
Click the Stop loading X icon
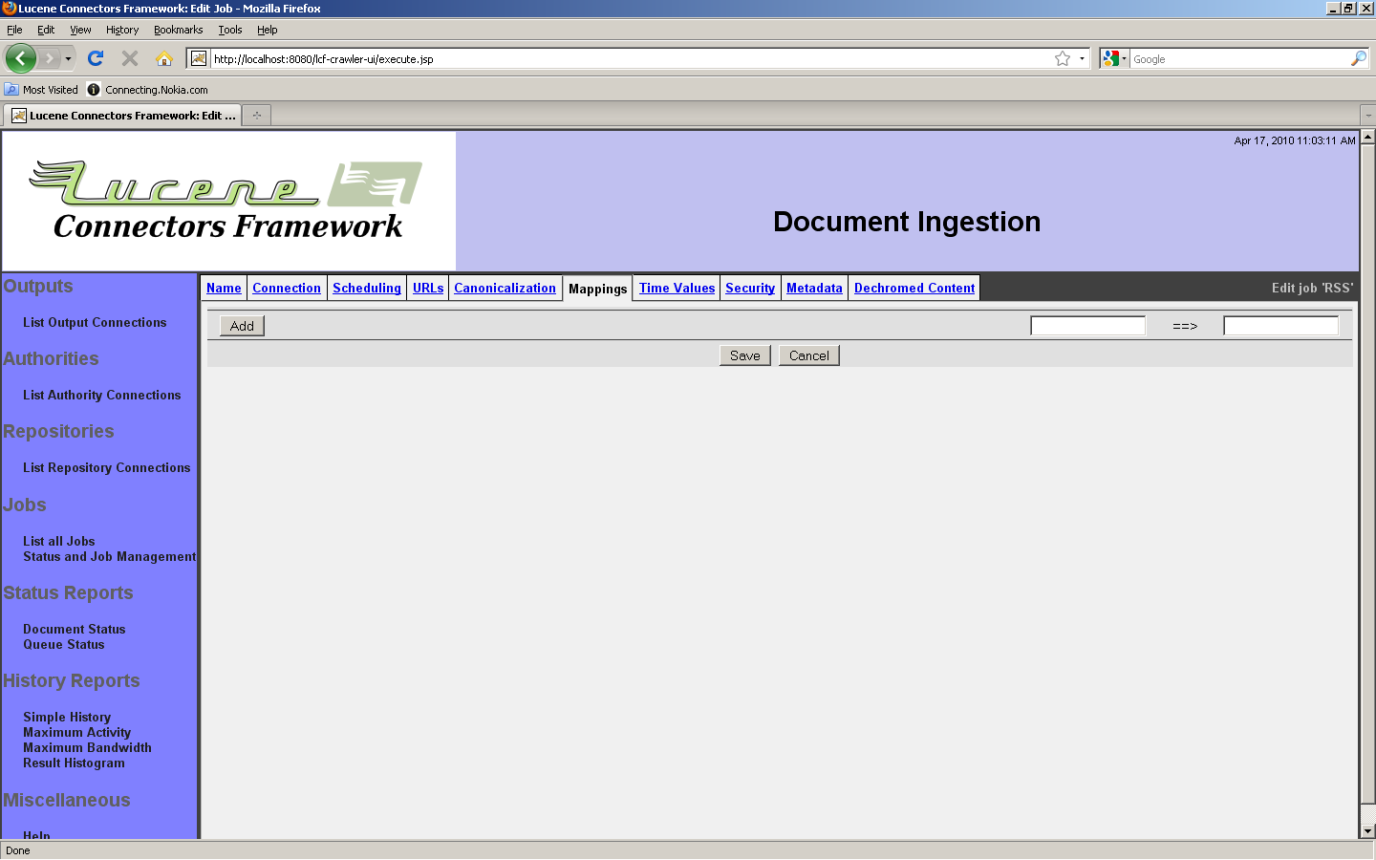click(x=130, y=59)
